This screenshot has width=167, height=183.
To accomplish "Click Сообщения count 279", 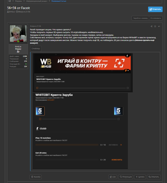I will (26, 61).
